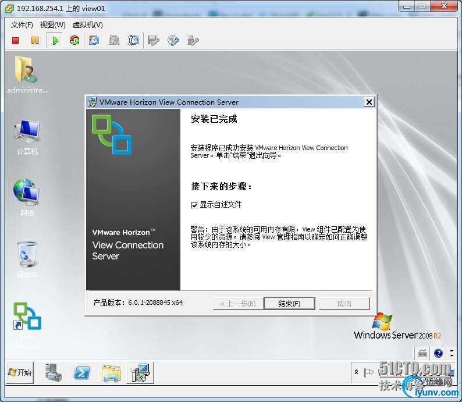The image size is (462, 402).
Task: Open Server Manager from the taskbar
Action: (54, 373)
